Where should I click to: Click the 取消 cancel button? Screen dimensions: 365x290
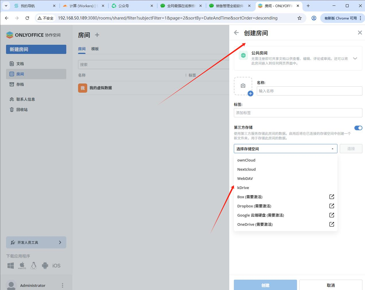click(331, 285)
